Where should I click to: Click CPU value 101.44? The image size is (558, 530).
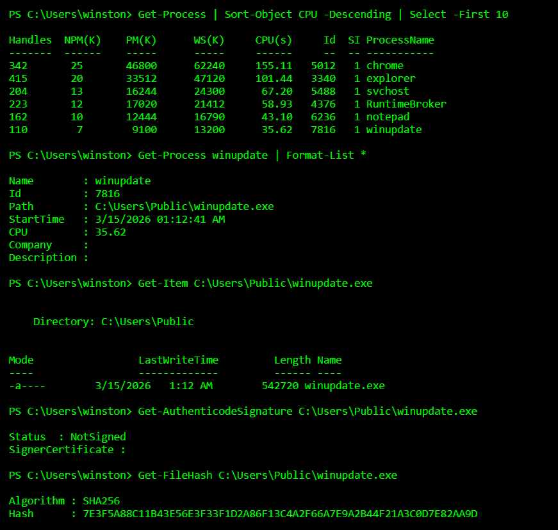(274, 79)
